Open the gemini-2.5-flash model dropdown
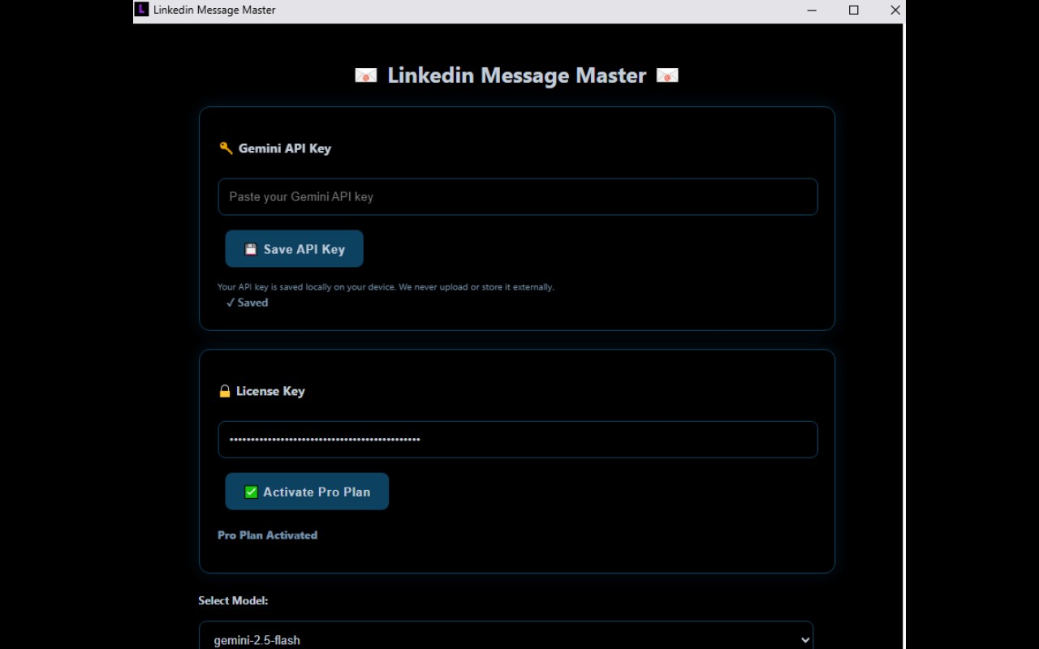Image resolution: width=1039 pixels, height=649 pixels. [506, 636]
